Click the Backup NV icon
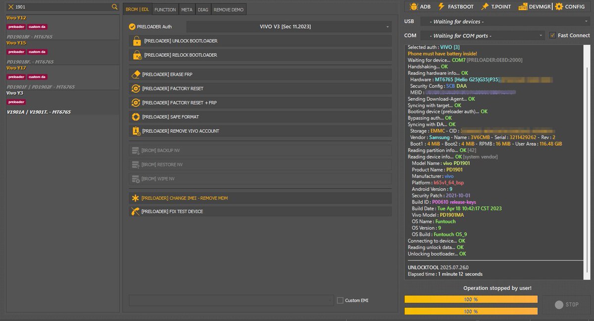Screen dimensions: 594x321 136,150
